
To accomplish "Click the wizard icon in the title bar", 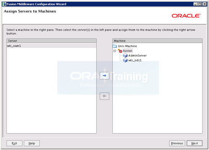I will (4, 4).
